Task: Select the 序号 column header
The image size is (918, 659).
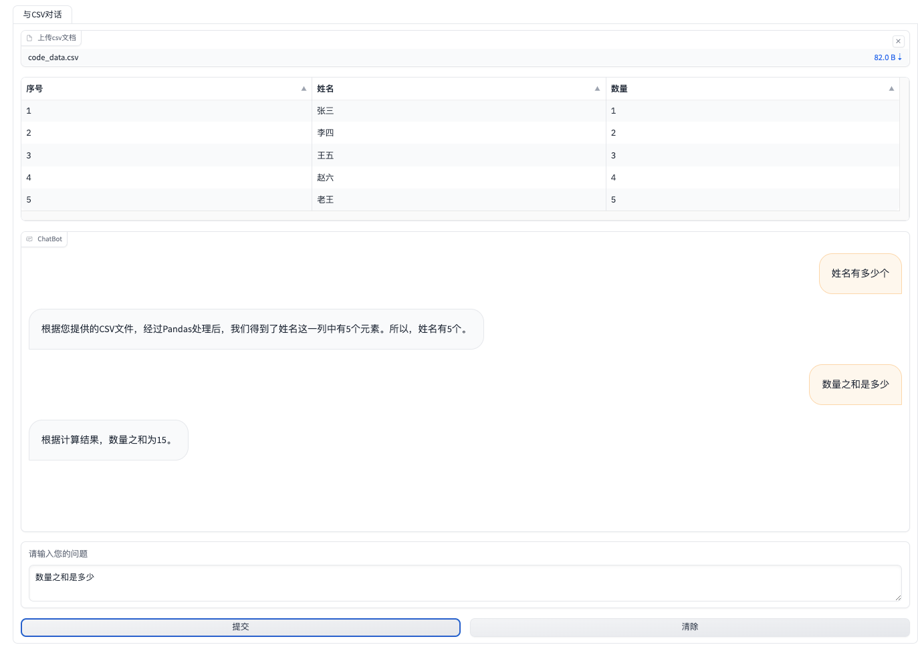Action: coord(166,89)
